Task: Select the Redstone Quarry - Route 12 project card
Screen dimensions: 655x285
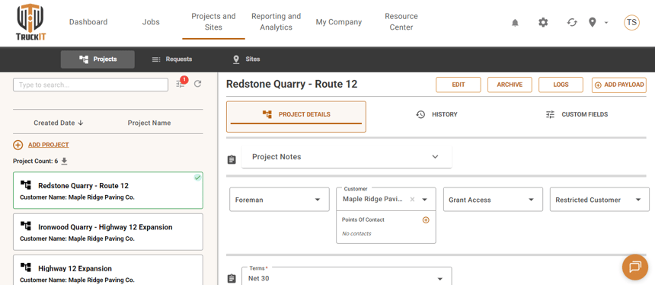Action: (108, 191)
